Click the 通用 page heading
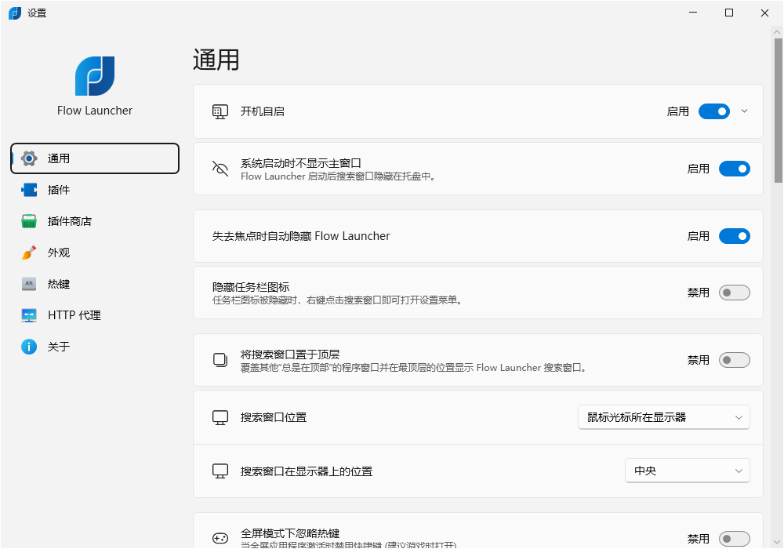This screenshot has width=784, height=549. 216,60
